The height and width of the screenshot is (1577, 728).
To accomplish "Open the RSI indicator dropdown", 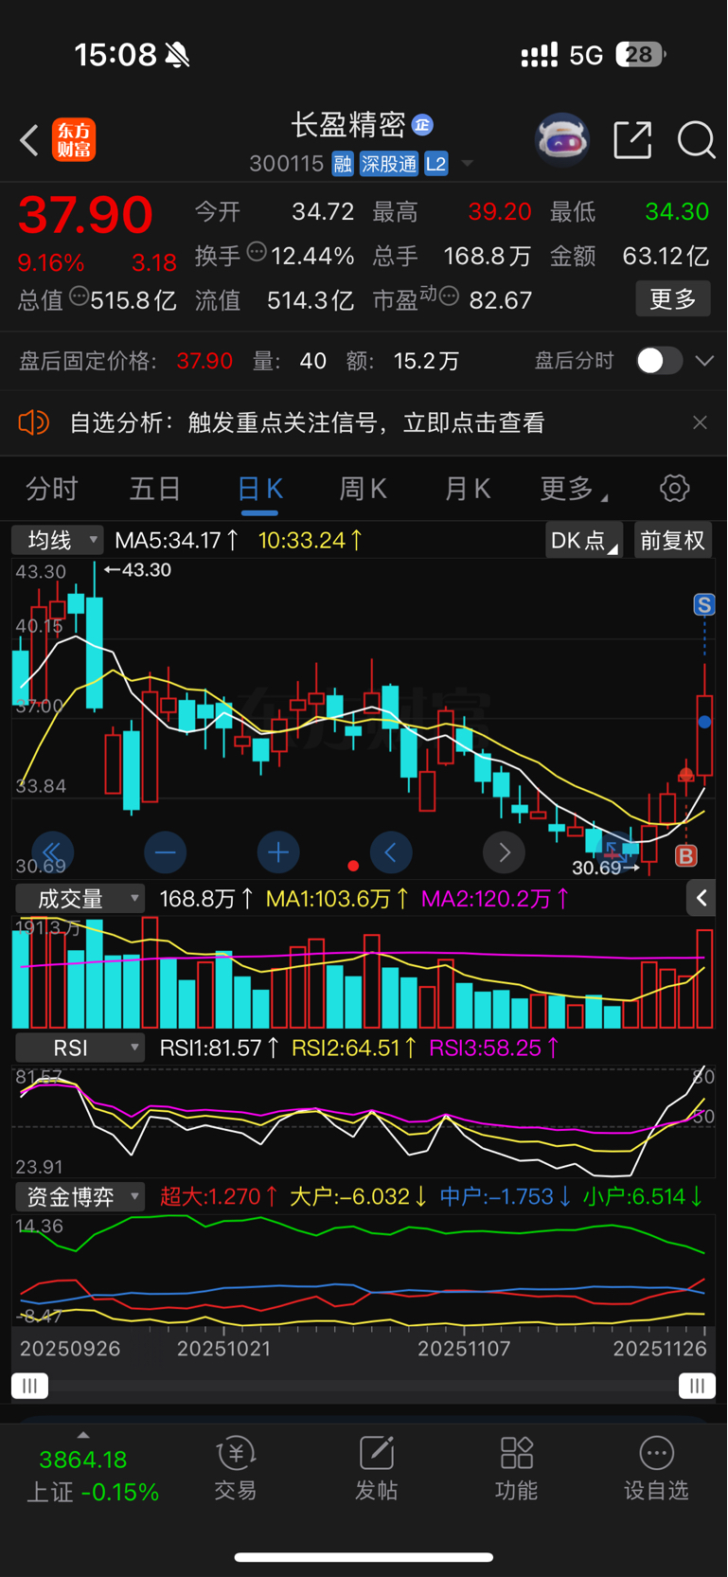I will (80, 1048).
